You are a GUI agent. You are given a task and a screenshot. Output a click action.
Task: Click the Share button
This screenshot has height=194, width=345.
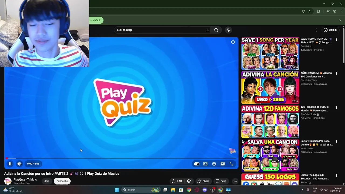tap(203, 181)
